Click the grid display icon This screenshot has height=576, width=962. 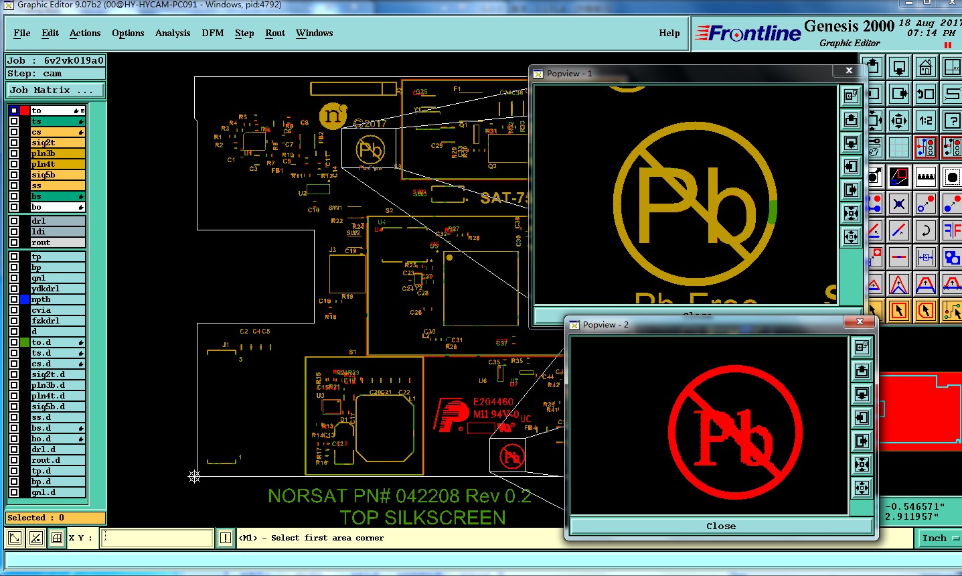[x=899, y=147]
